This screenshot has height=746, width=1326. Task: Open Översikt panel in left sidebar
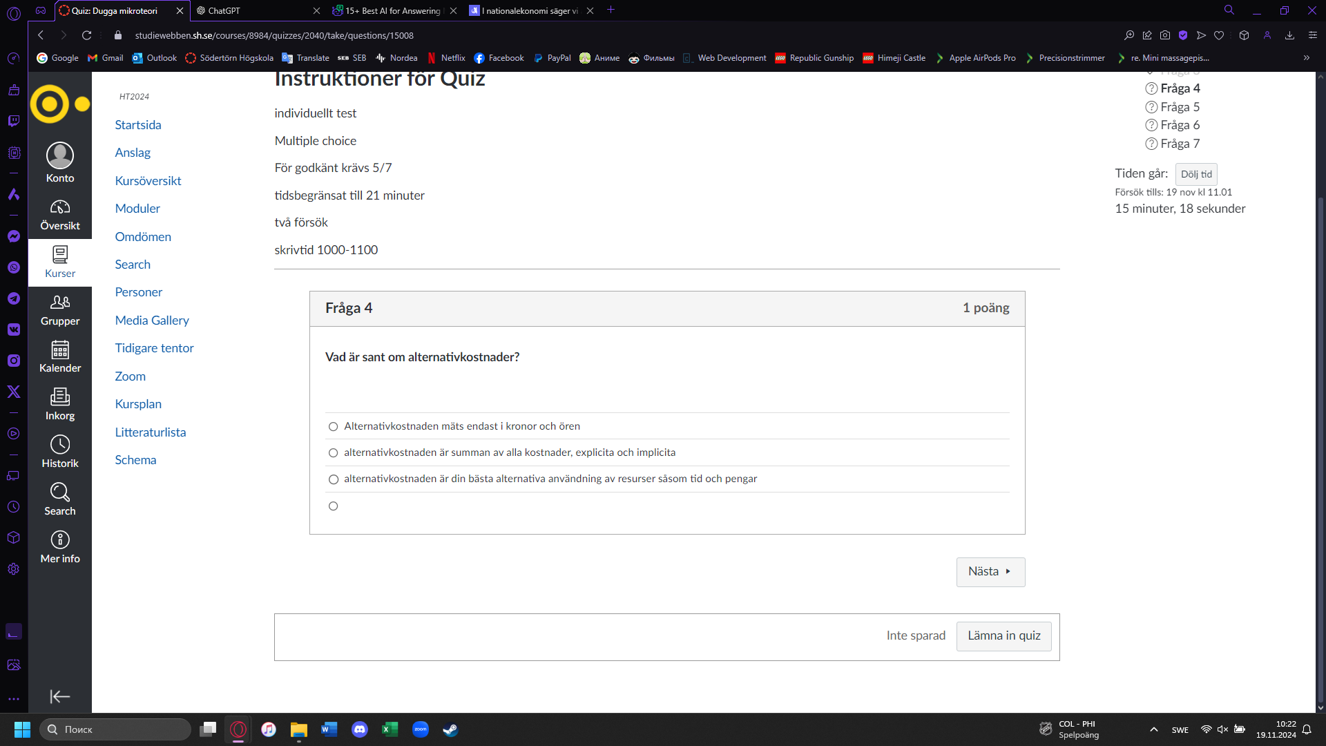click(x=59, y=214)
